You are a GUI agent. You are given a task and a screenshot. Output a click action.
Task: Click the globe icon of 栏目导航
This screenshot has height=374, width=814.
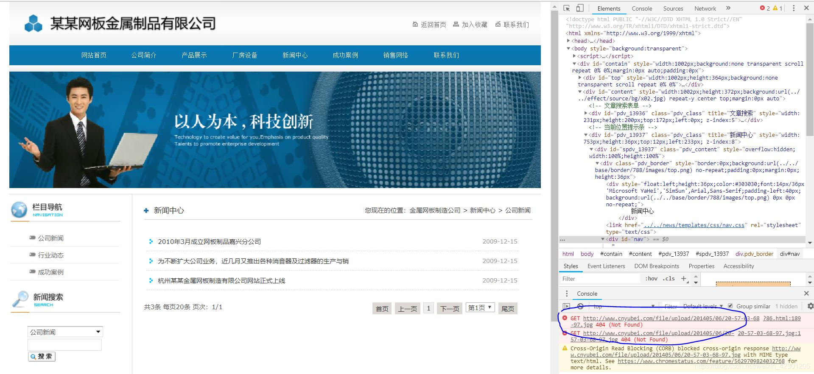19,210
